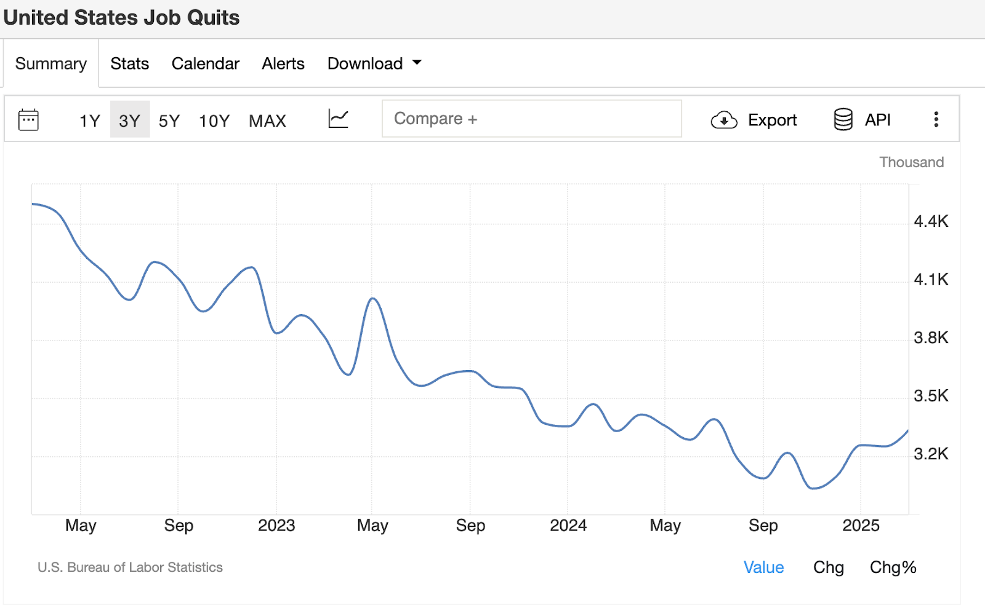Image resolution: width=985 pixels, height=616 pixels.
Task: Switch the chart to Chg% view
Action: tap(893, 567)
